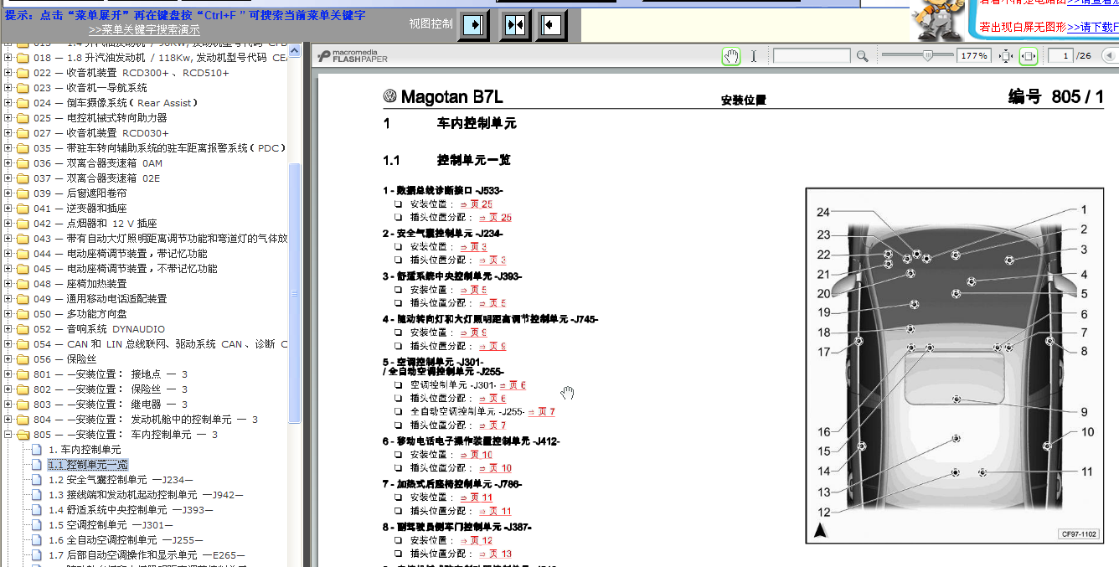Click the Macromedia FlashPaper logo
This screenshot has height=567, width=1119.
click(x=353, y=56)
